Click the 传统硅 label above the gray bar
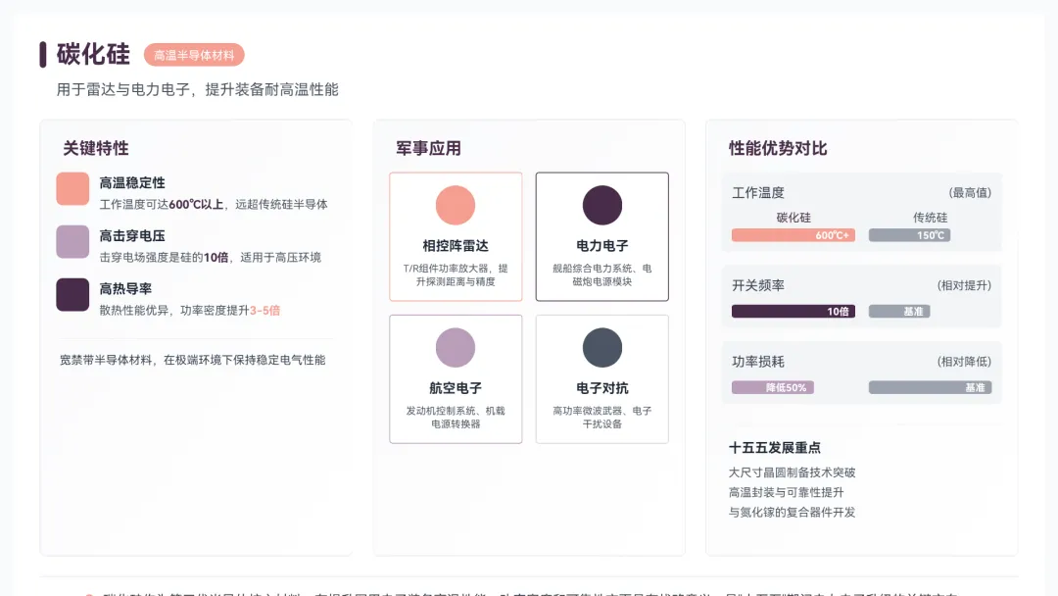Image resolution: width=1058 pixels, height=596 pixels. coord(930,218)
